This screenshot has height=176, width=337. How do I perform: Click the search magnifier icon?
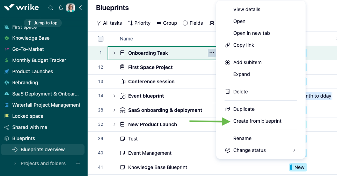pos(51,8)
